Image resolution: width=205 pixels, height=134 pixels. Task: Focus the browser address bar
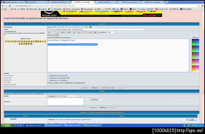tap(105, 6)
